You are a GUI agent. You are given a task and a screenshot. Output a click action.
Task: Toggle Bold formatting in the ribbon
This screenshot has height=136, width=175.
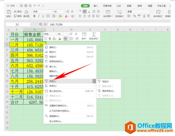[x=34, y=16]
